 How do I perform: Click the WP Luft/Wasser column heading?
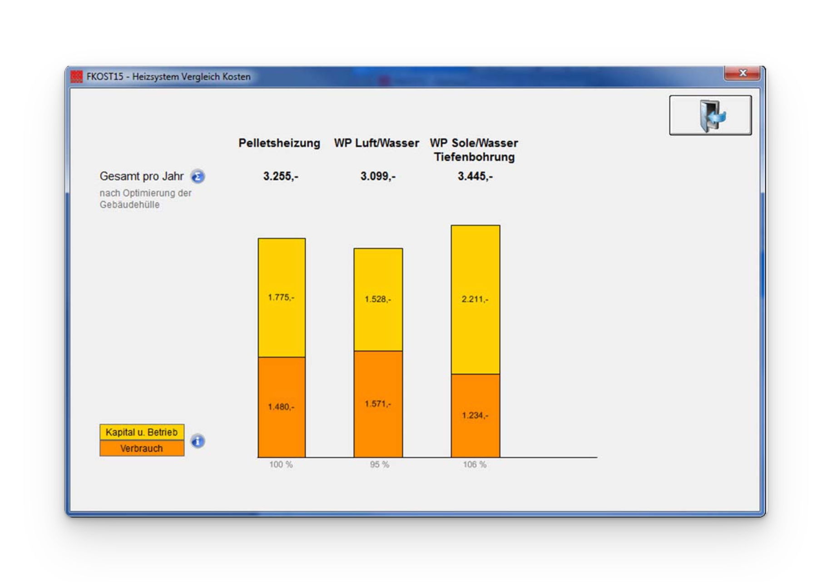pos(376,143)
